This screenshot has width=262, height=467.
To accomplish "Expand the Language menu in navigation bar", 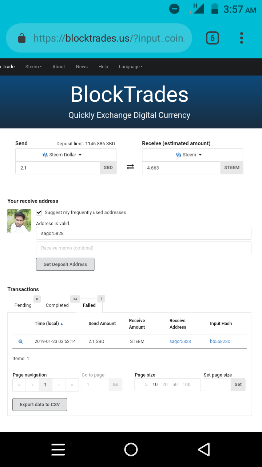I will (131, 67).
